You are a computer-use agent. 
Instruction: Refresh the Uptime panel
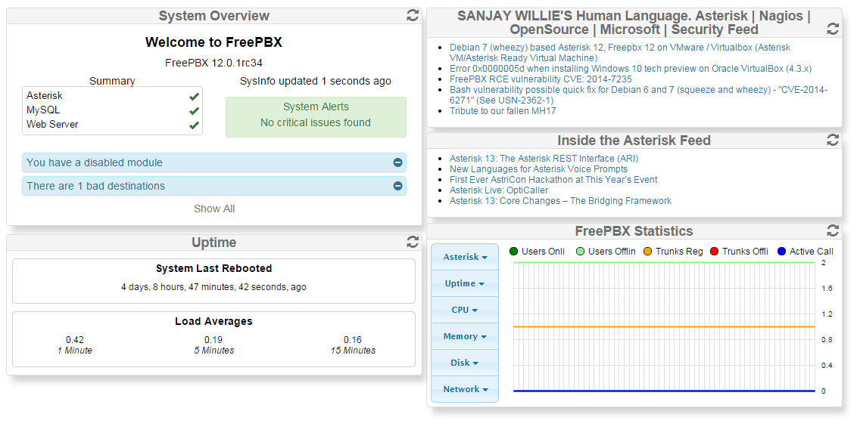(413, 242)
